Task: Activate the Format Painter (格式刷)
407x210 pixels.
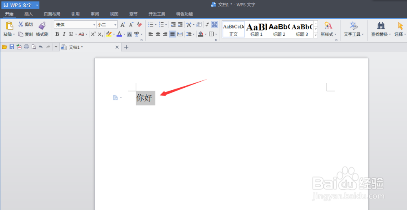Action: coord(42,29)
